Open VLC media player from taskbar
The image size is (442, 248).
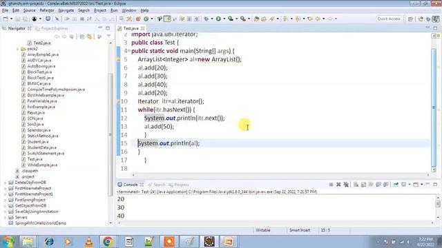click(x=89, y=242)
